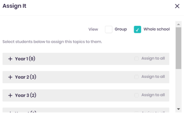The height and width of the screenshot is (116, 184).
Task: Click the vertical scrollbar thumb
Action: [178, 48]
